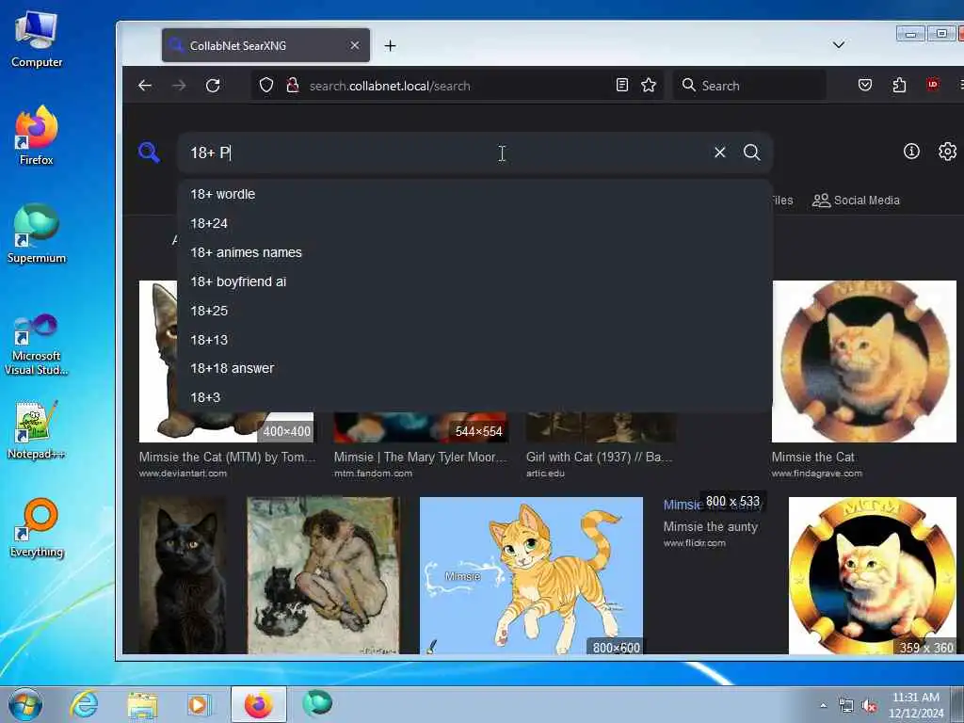Open the Pocket save icon
Image resolution: width=964 pixels, height=723 pixels.
click(865, 85)
